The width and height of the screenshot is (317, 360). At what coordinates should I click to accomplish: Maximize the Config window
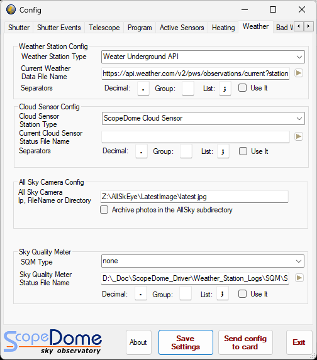tap(273, 9)
